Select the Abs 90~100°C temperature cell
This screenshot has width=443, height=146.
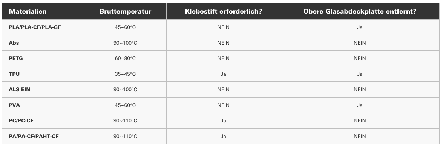[126, 43]
